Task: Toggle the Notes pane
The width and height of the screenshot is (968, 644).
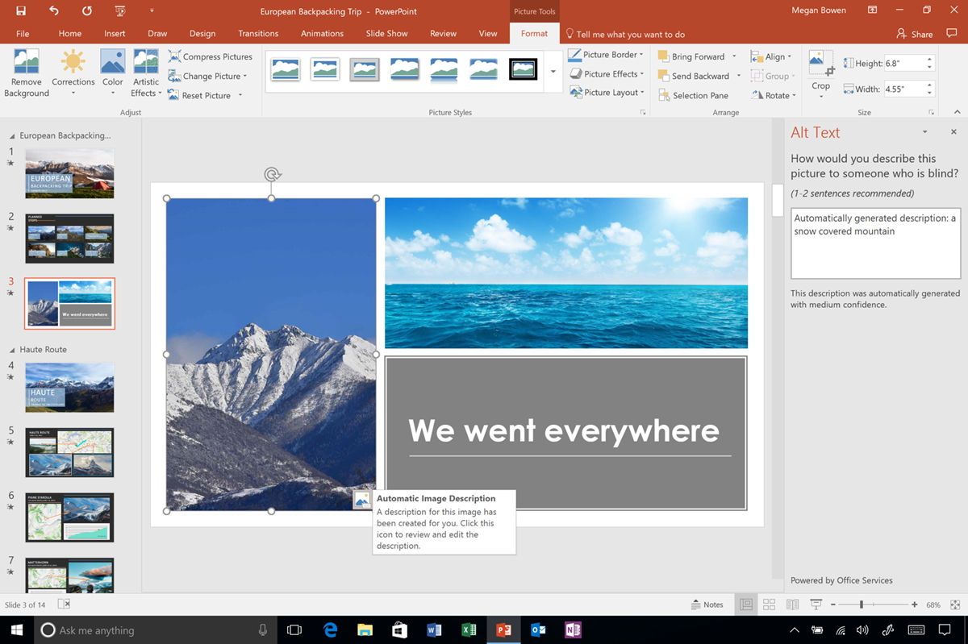Action: click(707, 604)
